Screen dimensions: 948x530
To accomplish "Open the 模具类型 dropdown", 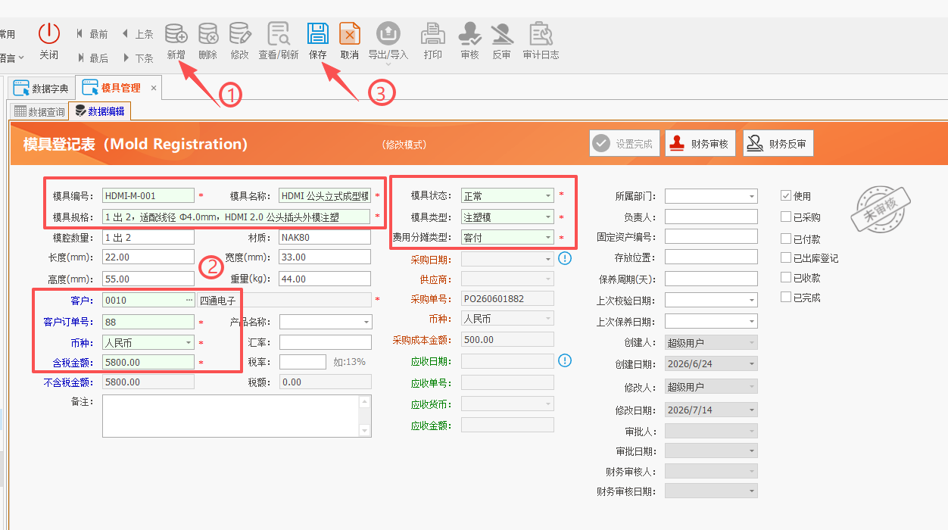I will click(547, 217).
